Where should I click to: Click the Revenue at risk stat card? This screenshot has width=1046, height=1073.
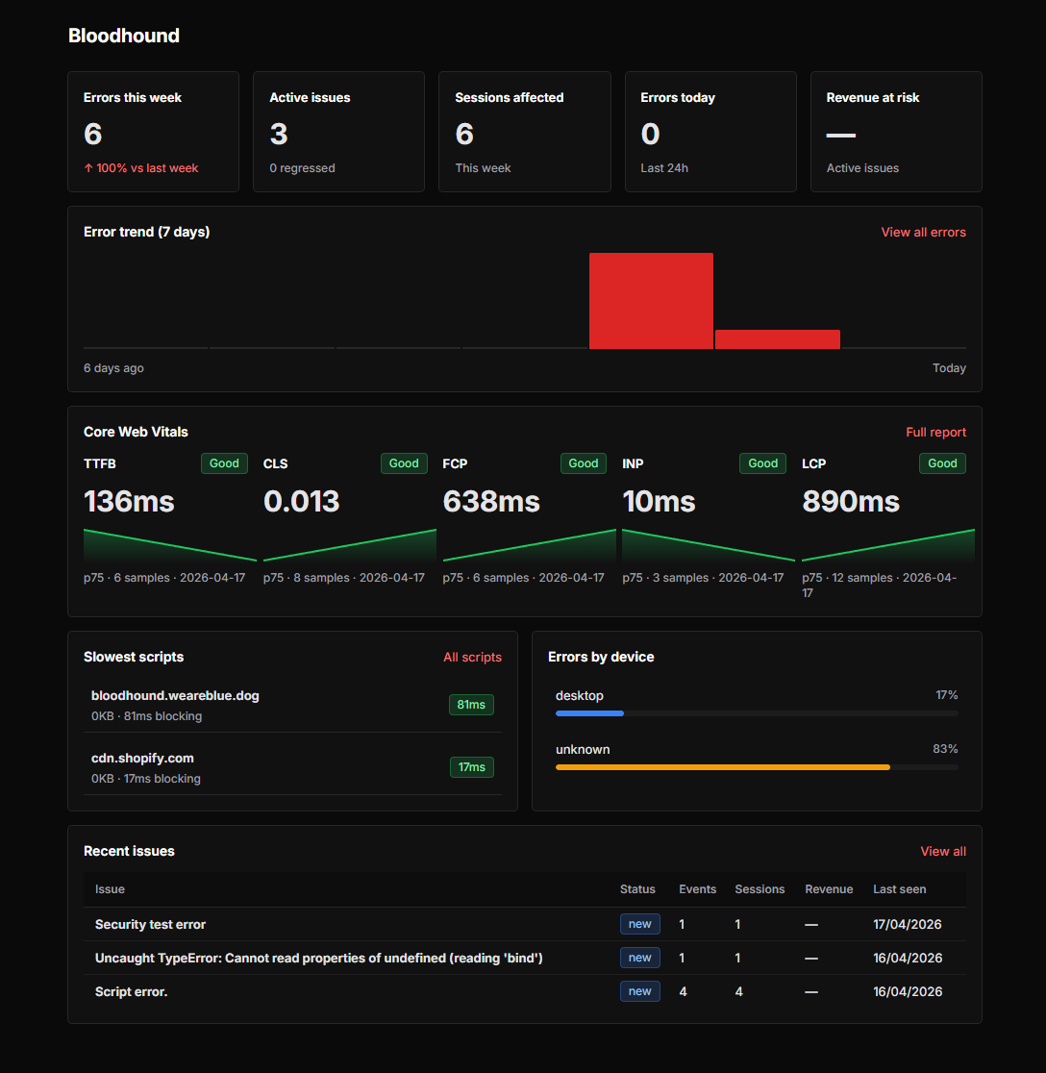[x=895, y=132]
